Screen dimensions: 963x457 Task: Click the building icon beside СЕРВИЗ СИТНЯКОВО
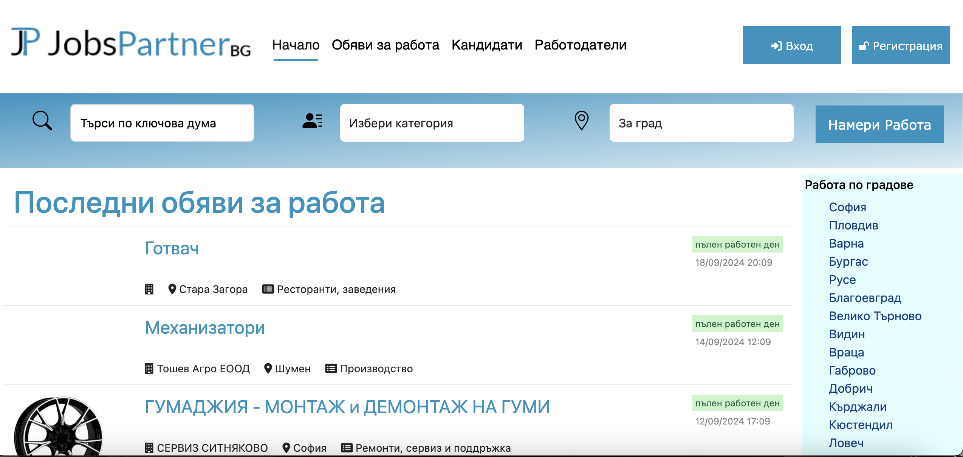pyautogui.click(x=149, y=448)
